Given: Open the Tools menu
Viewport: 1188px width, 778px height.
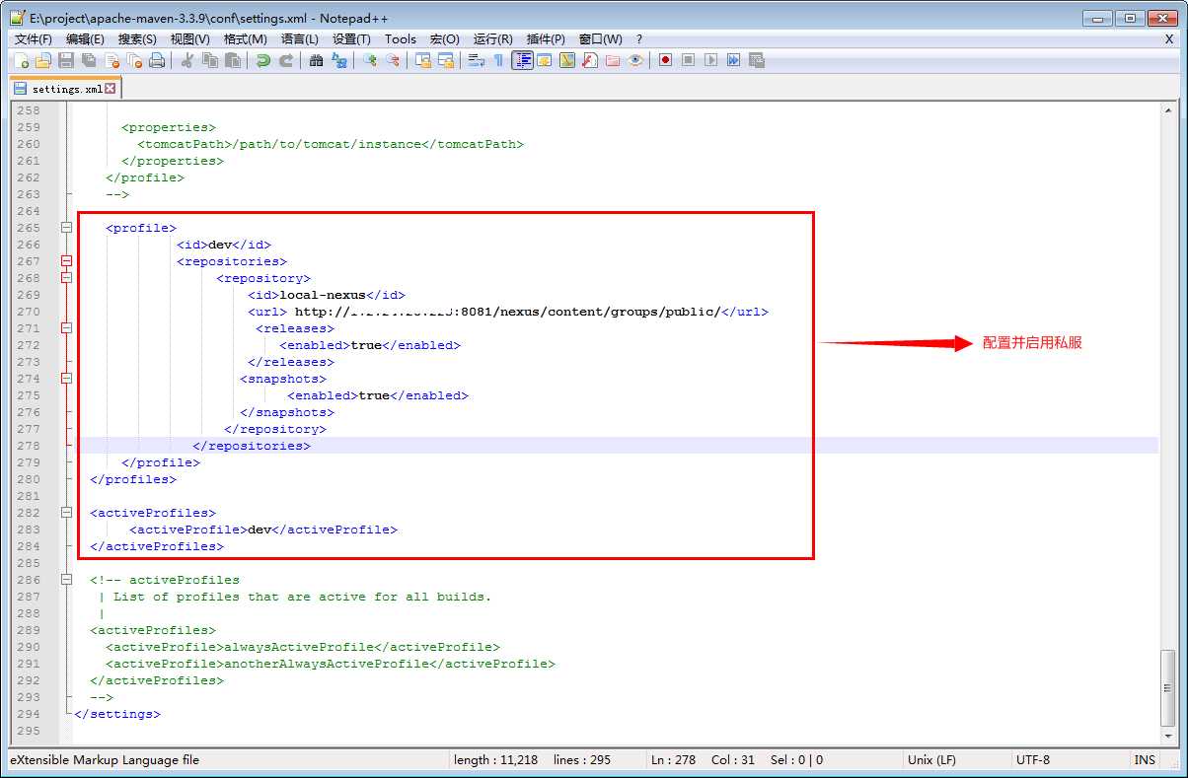Looking at the screenshot, I should coord(401,38).
